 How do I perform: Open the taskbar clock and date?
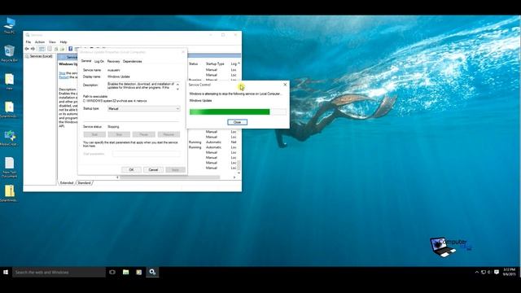(509, 272)
